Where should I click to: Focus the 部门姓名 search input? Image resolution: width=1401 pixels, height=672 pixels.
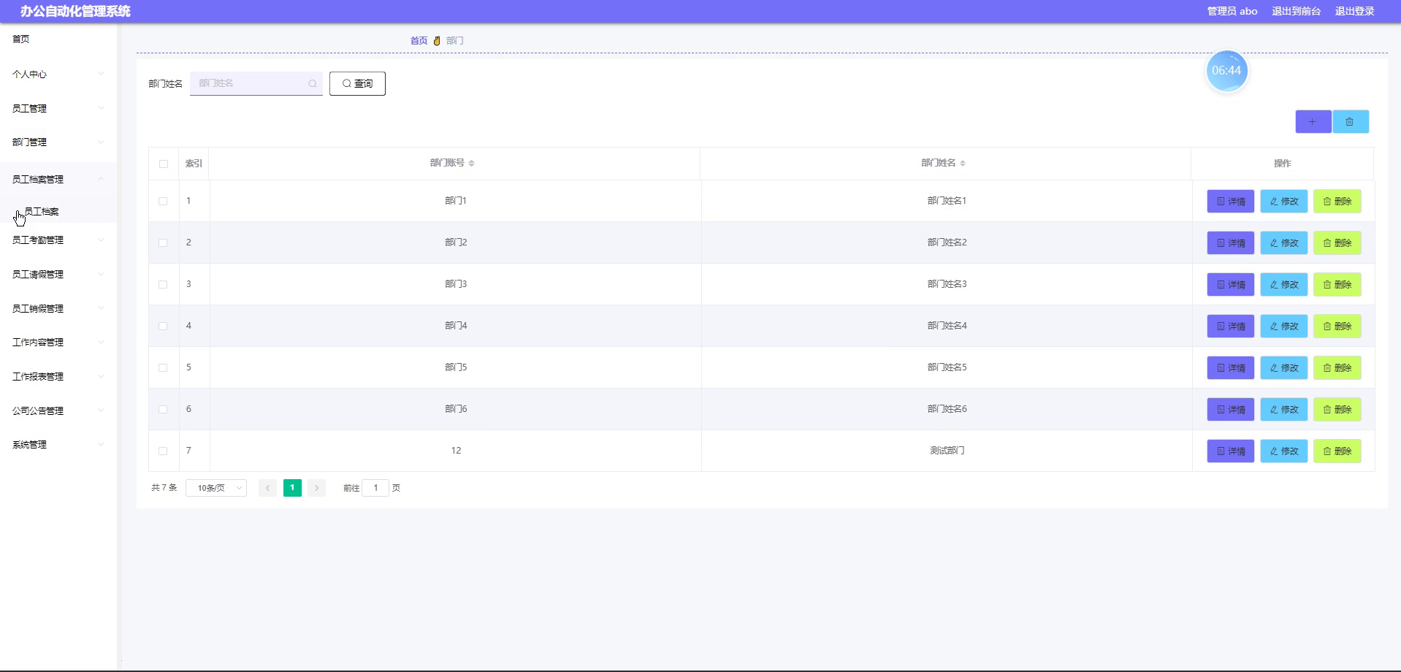pos(256,83)
